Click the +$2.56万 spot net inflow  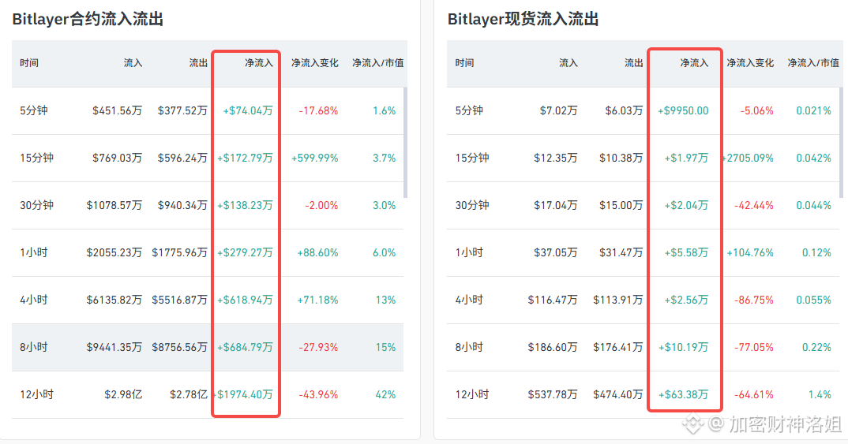click(686, 300)
